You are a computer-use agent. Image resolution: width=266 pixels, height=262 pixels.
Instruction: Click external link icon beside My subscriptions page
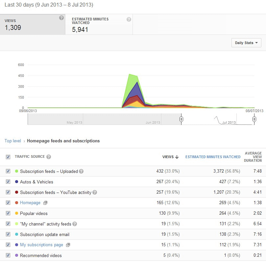tap(68, 245)
